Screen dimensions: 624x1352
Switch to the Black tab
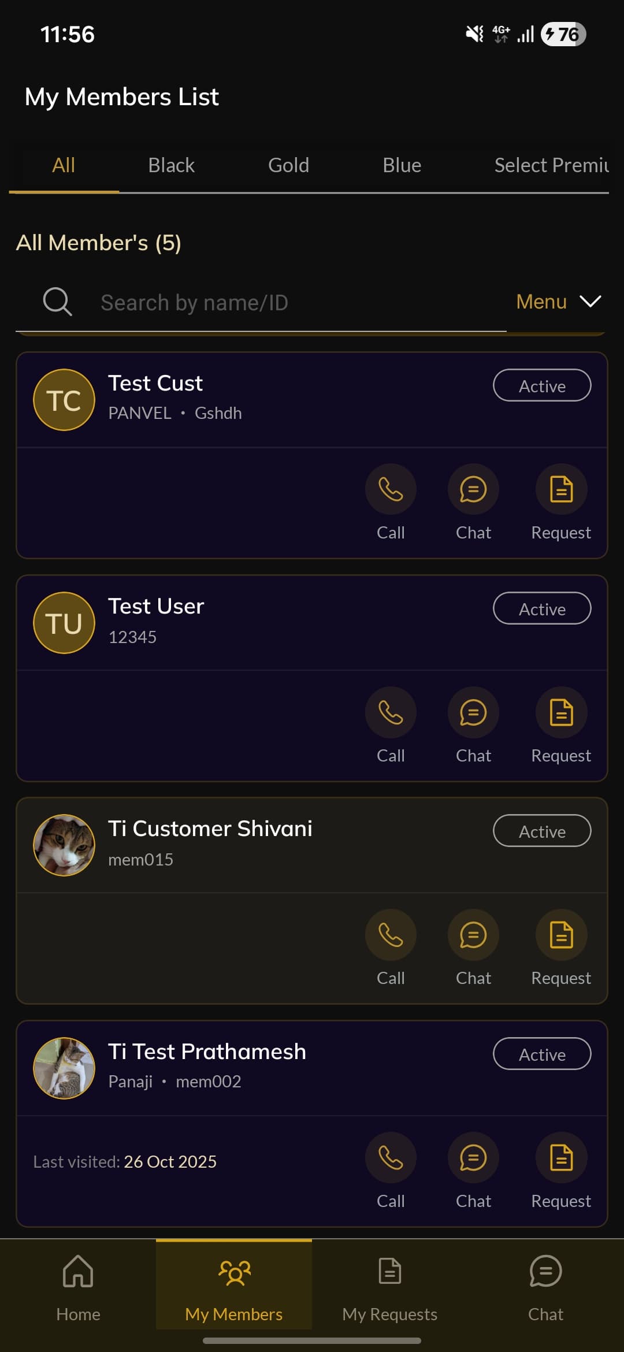click(171, 165)
